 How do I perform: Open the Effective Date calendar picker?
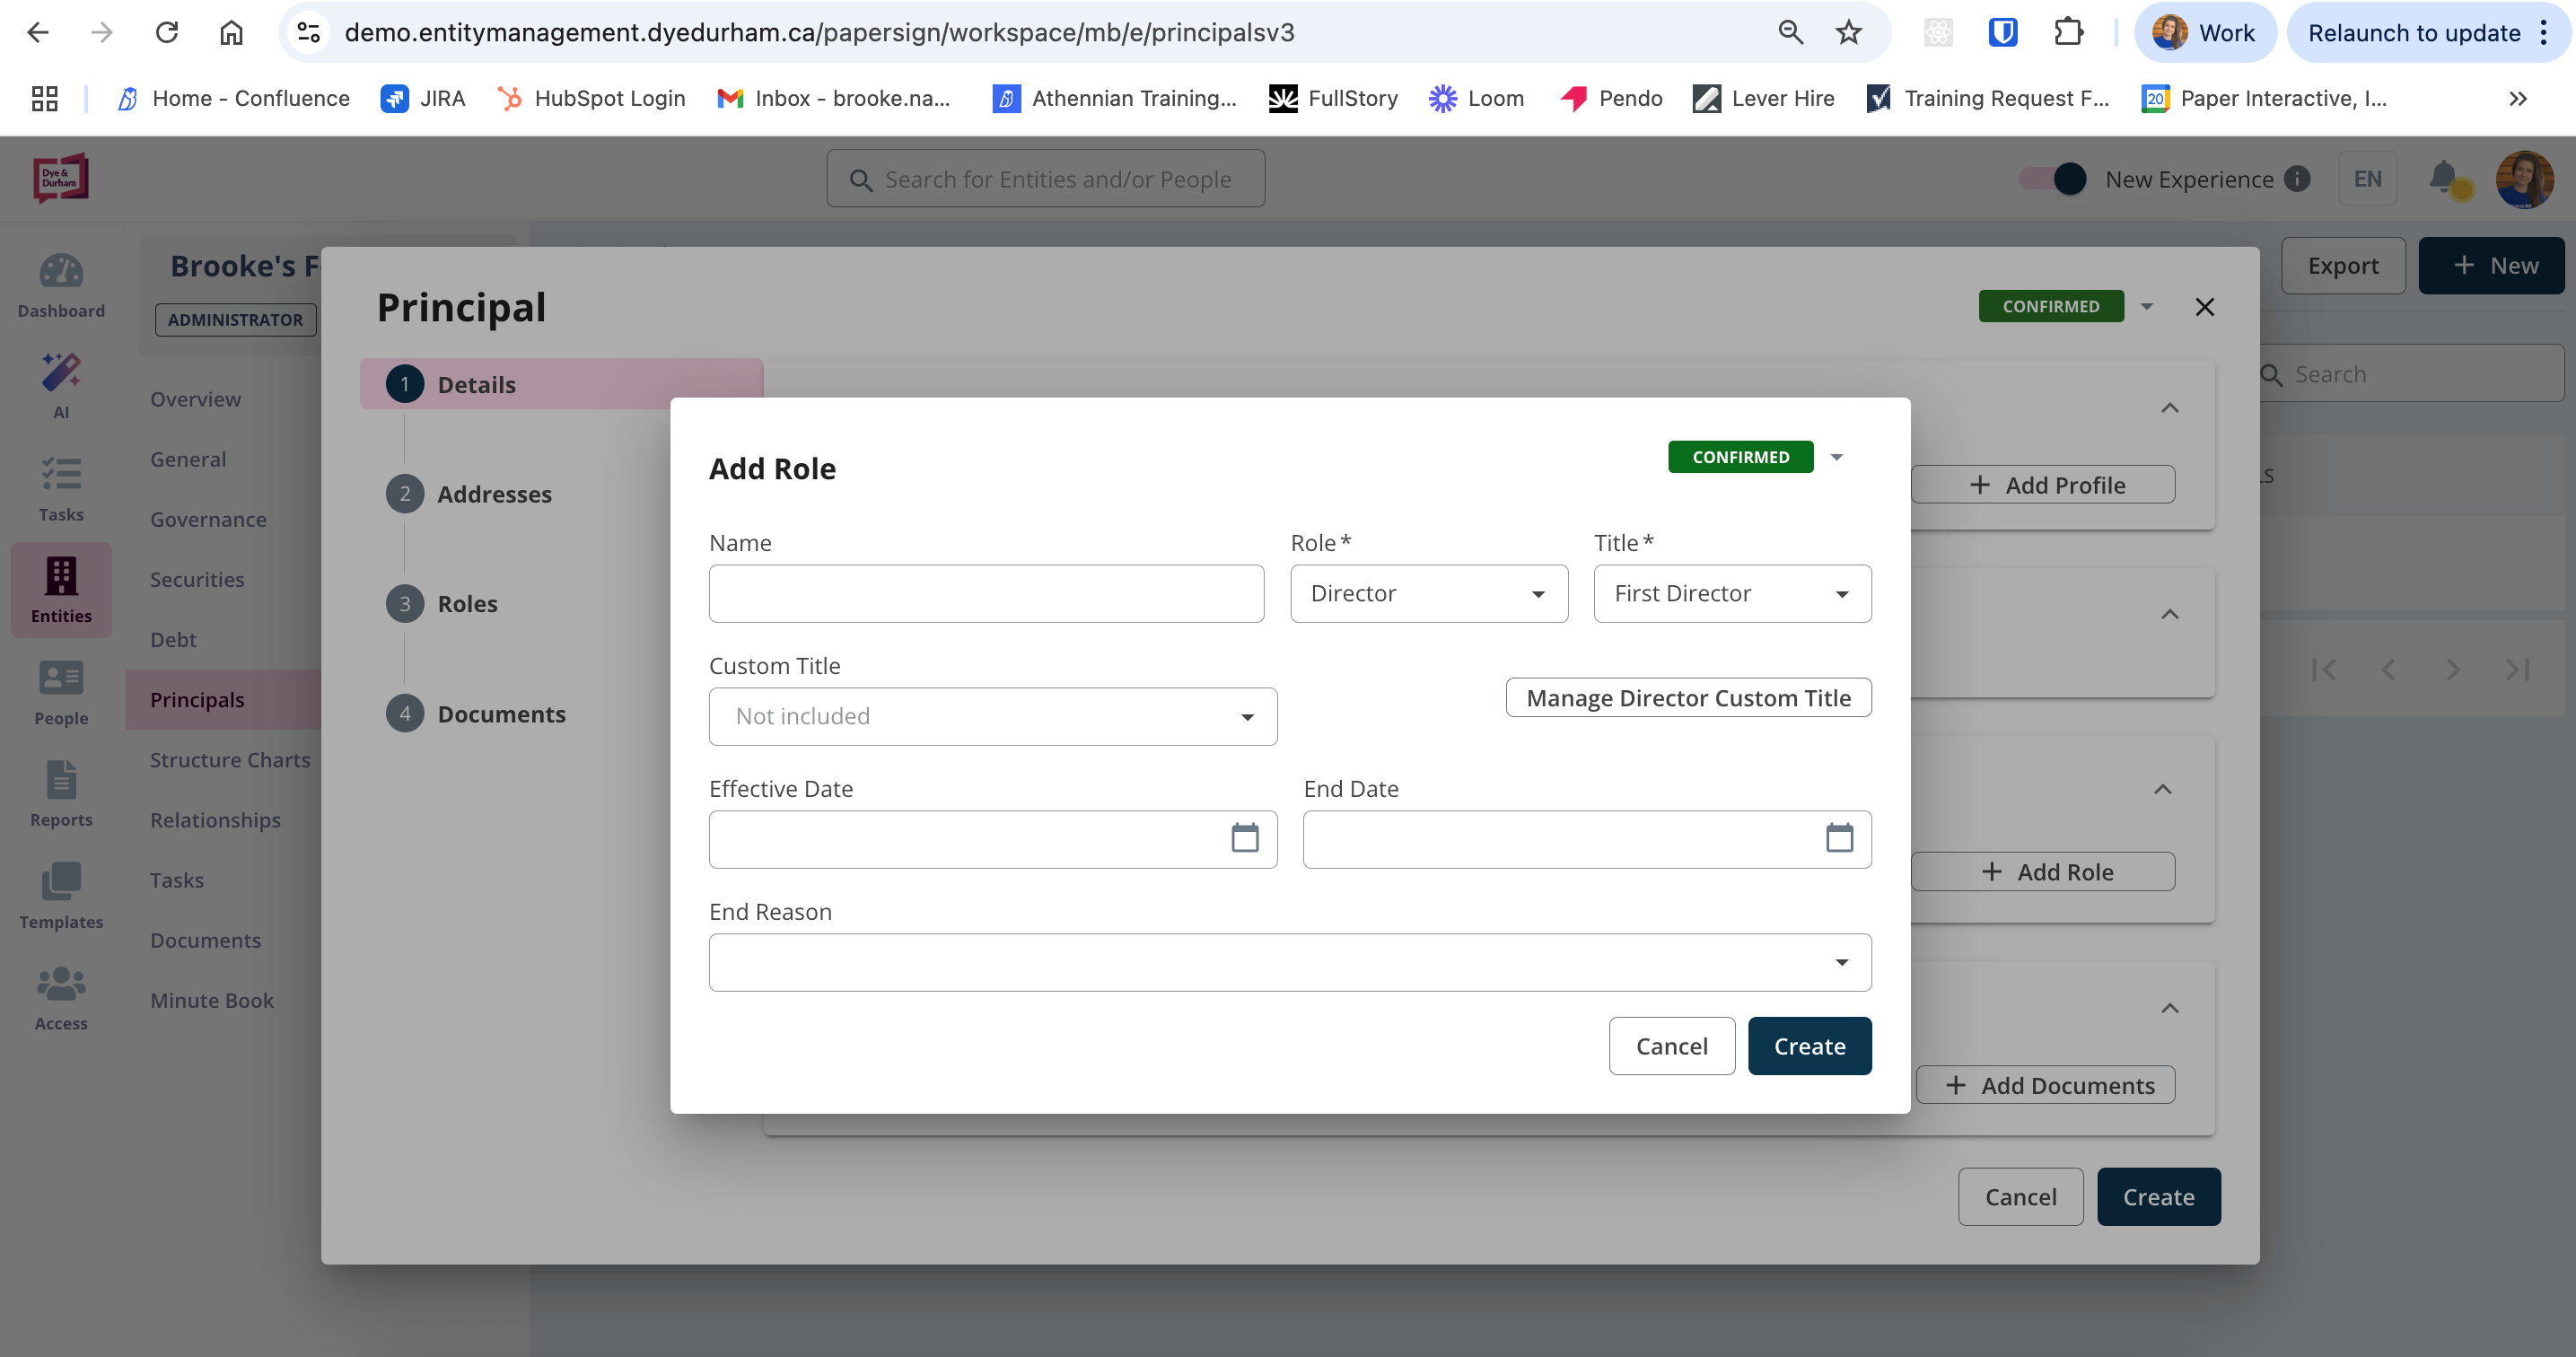click(x=1244, y=838)
